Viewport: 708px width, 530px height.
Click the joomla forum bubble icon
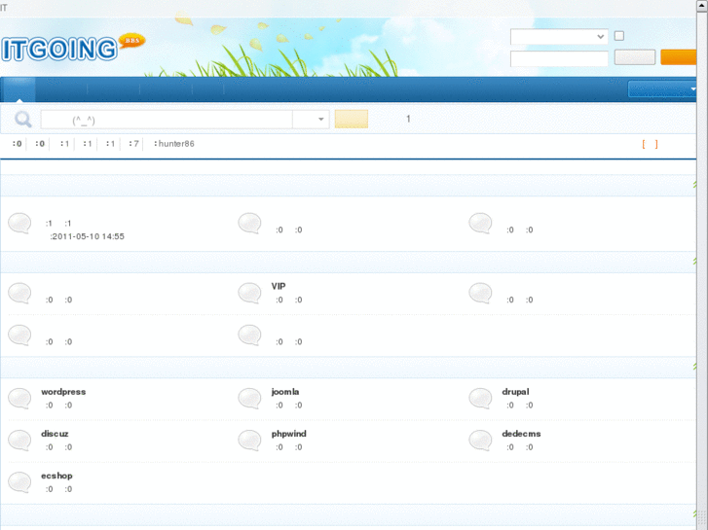(x=249, y=398)
